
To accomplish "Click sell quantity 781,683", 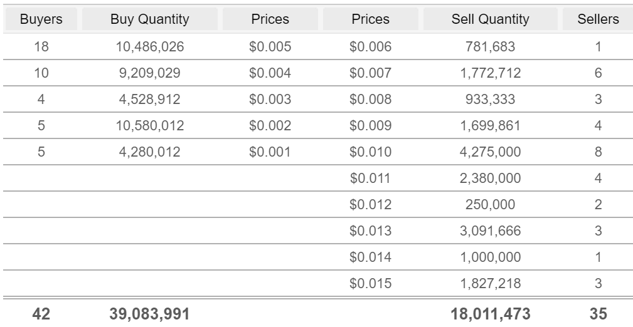I will click(x=490, y=47).
